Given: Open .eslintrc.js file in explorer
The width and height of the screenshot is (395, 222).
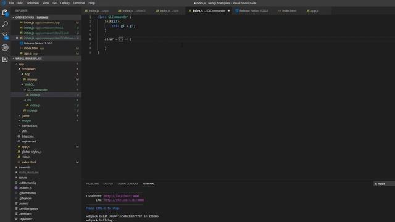Looking at the screenshot, I should coord(25,187).
